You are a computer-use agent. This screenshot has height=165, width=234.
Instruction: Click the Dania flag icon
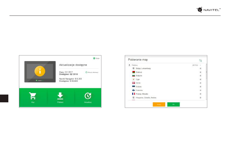(133, 83)
